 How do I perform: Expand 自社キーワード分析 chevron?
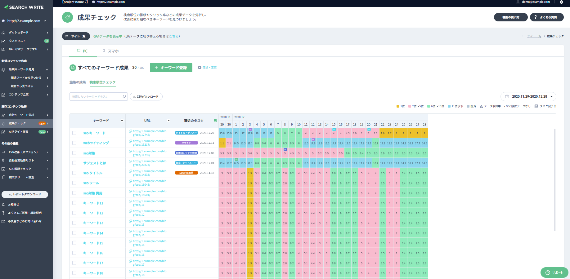click(47, 115)
